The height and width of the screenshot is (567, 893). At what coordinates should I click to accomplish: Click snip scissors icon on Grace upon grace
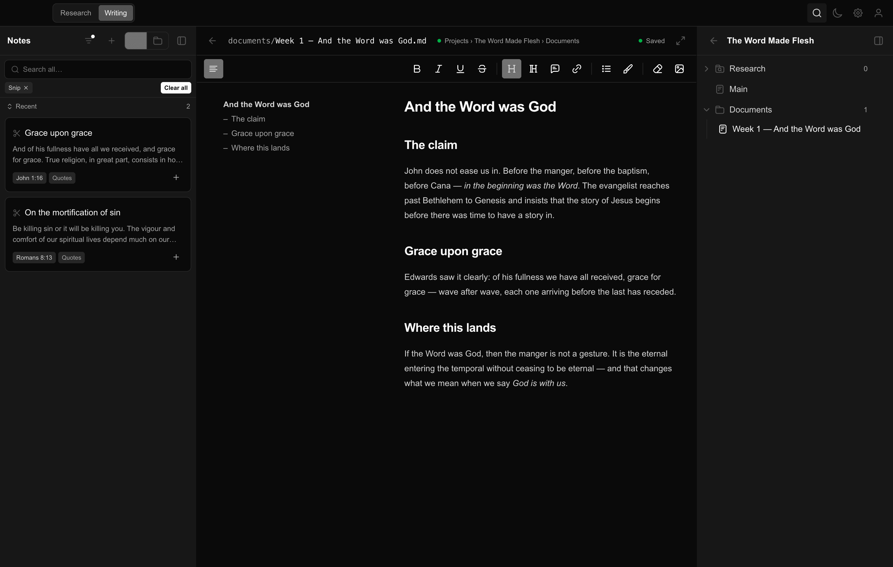pos(17,133)
